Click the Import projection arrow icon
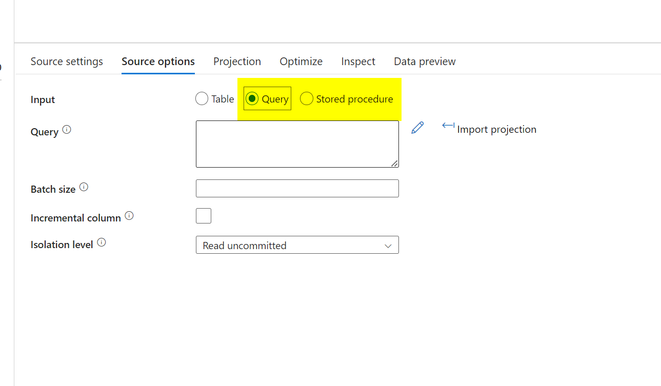Viewport: 661px width, 386px height. (x=448, y=126)
